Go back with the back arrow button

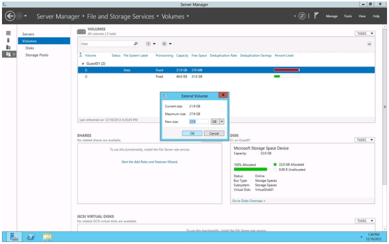tap(10, 16)
